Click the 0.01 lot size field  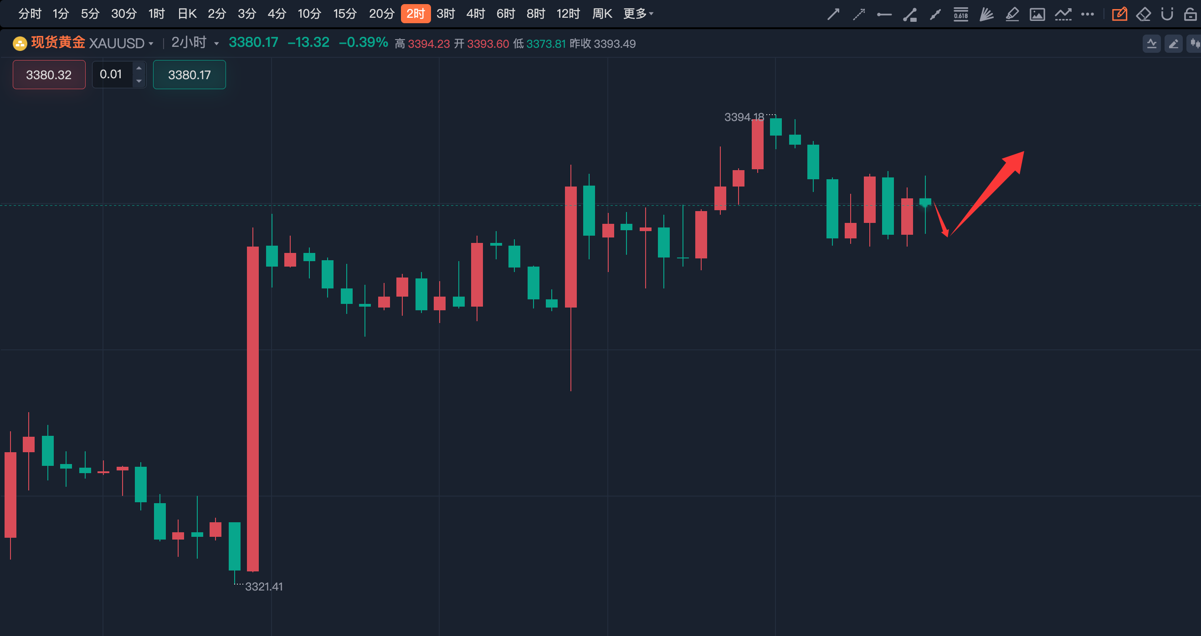point(112,75)
